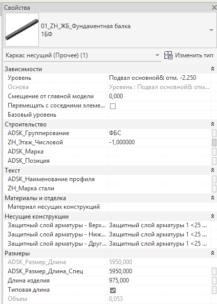Click the foundation beam type preview thumbnail
The height and width of the screenshot is (304, 217).
[x=22, y=30]
